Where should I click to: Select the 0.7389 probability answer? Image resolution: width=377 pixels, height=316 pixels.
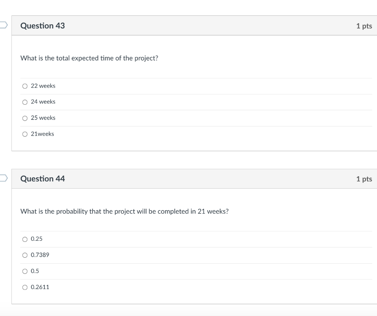click(25, 255)
